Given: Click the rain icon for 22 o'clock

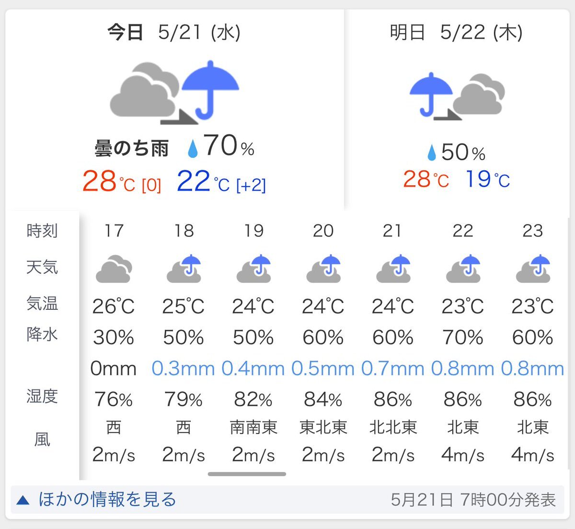Looking at the screenshot, I should pyautogui.click(x=463, y=269).
